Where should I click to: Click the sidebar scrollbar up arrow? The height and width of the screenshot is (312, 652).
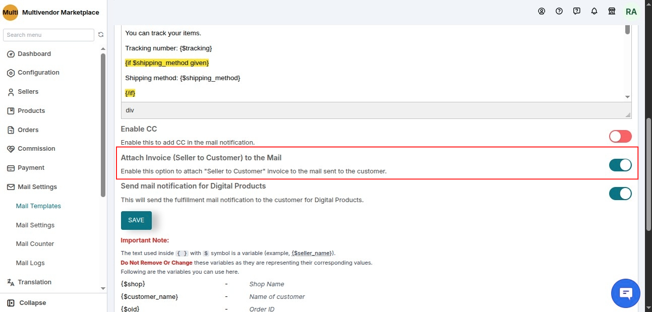pos(103,49)
